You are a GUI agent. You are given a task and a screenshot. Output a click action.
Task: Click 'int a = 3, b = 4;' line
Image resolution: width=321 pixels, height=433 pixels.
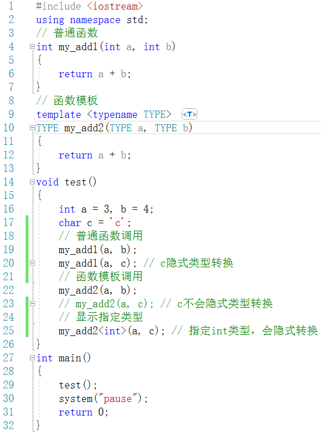pos(106,209)
